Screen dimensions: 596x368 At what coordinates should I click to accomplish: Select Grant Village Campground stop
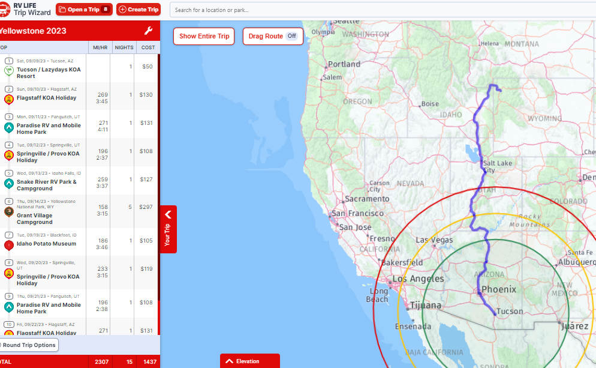tap(35, 219)
